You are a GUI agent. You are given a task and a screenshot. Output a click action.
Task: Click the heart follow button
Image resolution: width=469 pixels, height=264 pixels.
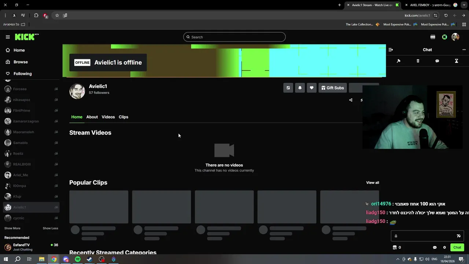click(311, 88)
